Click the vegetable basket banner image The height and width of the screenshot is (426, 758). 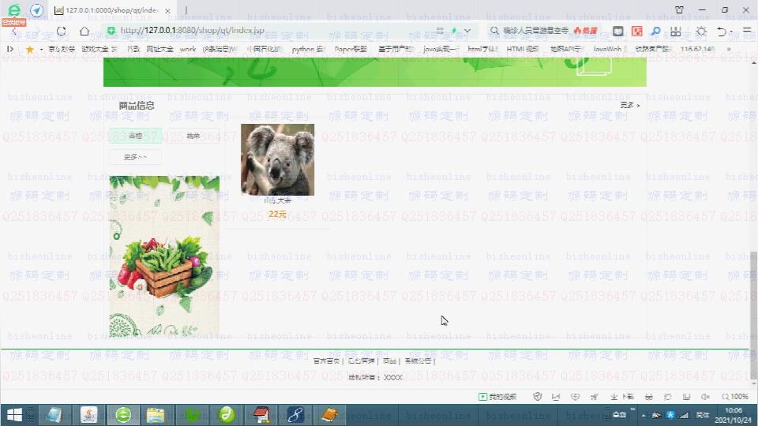(x=164, y=256)
